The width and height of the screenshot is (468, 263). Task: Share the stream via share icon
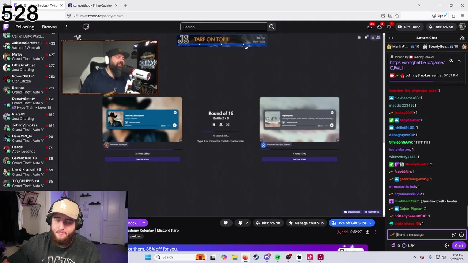coord(367,232)
